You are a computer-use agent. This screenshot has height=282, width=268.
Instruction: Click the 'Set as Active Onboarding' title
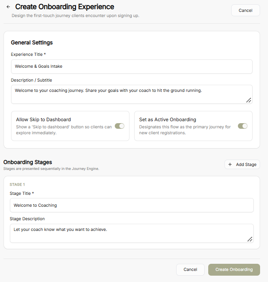tap(167, 120)
